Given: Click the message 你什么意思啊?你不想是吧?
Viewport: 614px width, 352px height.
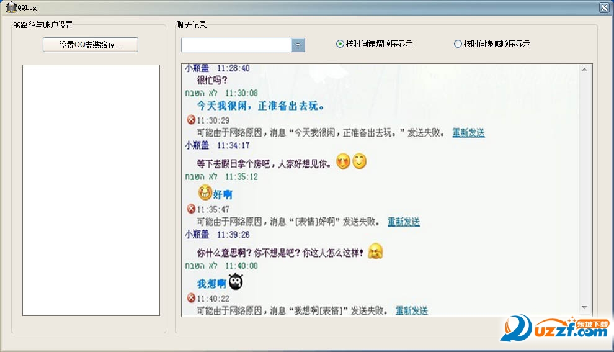Looking at the screenshot, I should (249, 253).
